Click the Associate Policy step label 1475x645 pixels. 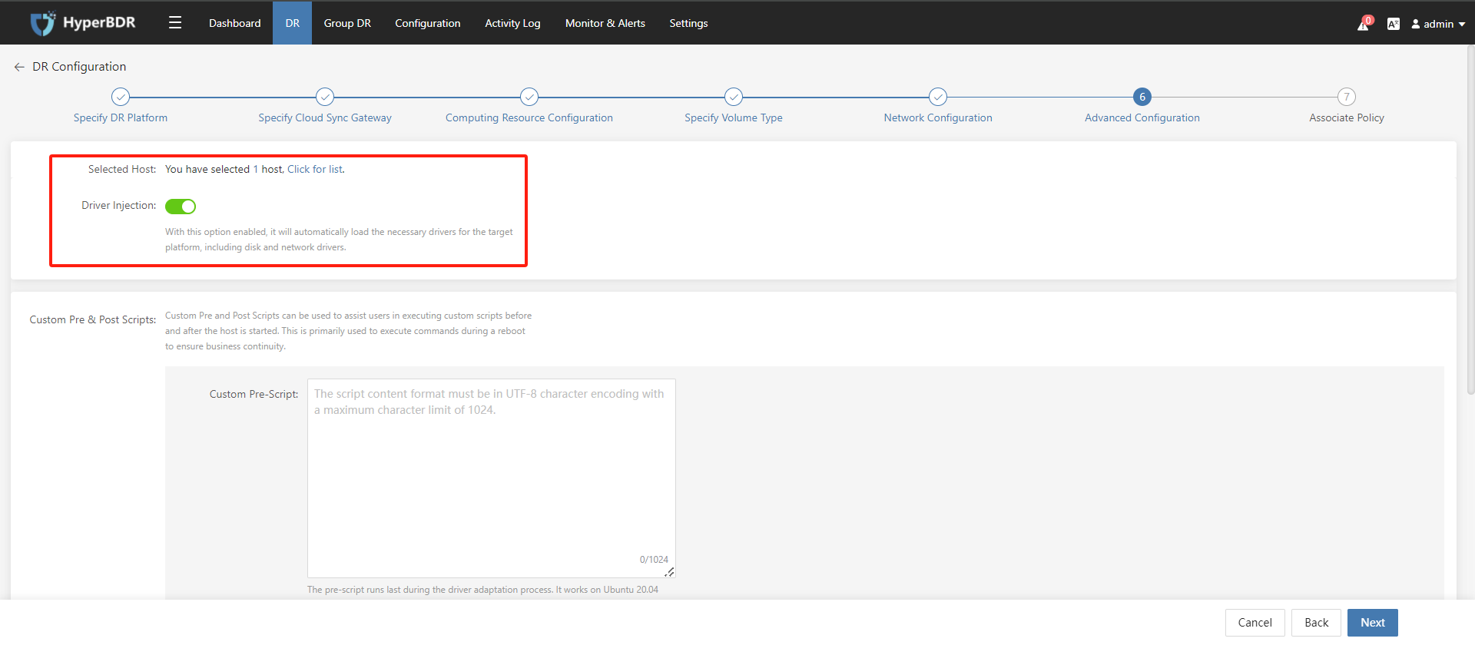tap(1347, 117)
